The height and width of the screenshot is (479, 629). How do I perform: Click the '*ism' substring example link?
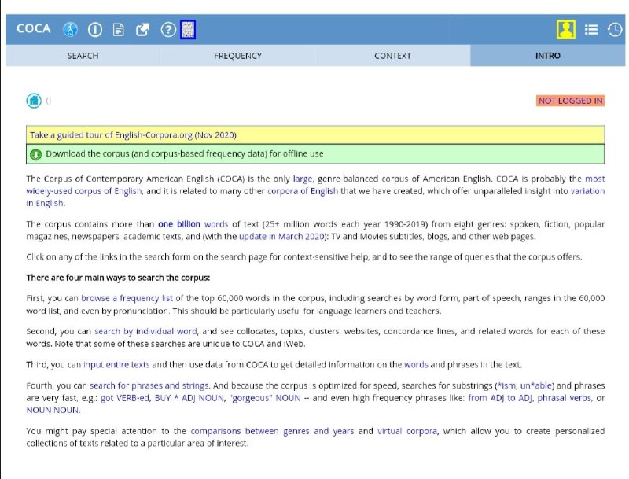tap(506, 385)
